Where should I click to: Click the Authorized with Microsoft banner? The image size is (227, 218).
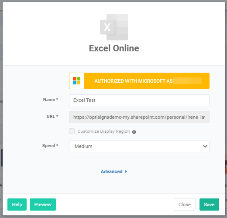tap(139, 81)
